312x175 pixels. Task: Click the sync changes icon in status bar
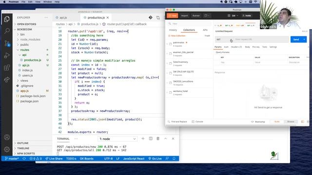point(24,158)
